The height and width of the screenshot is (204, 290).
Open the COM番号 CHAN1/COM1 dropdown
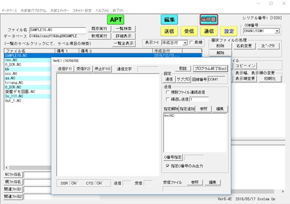pos(277,31)
